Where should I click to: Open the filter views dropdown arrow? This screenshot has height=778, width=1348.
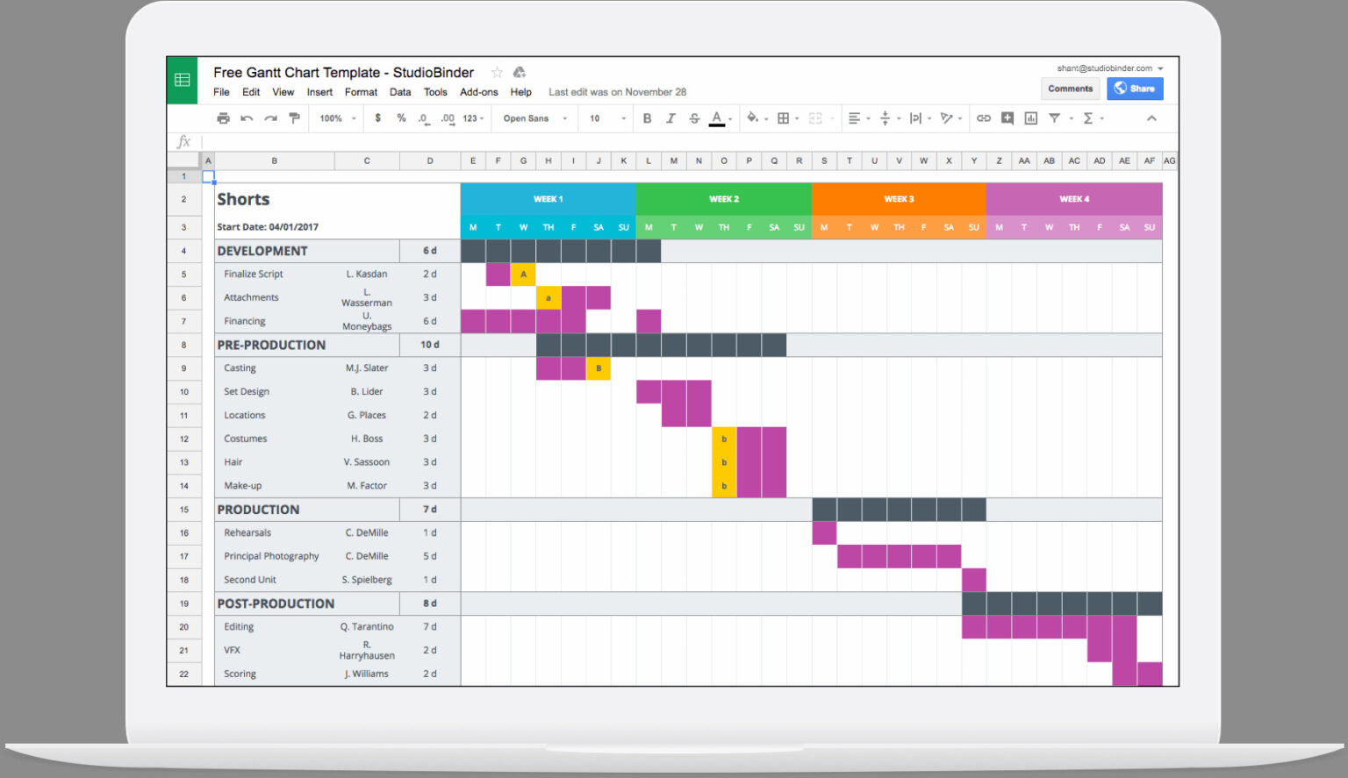pyautogui.click(x=1072, y=118)
